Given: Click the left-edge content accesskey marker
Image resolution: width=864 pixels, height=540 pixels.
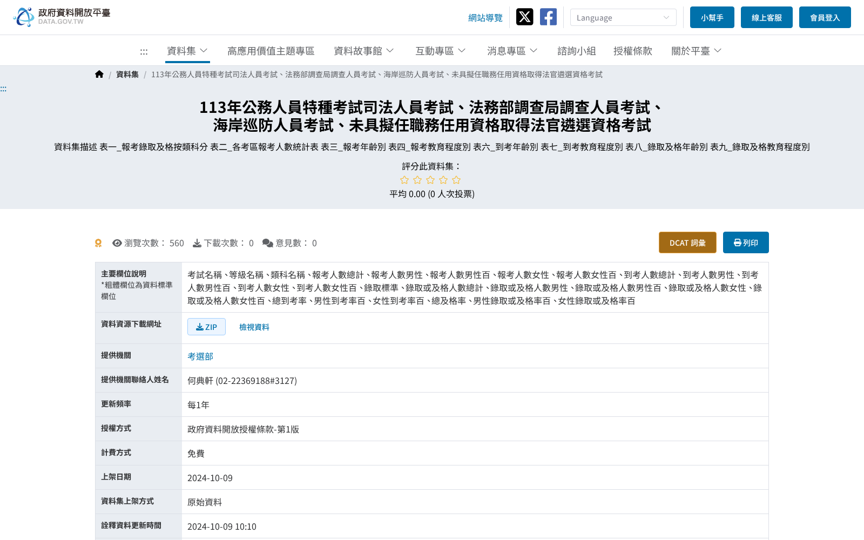Looking at the screenshot, I should [x=3, y=89].
